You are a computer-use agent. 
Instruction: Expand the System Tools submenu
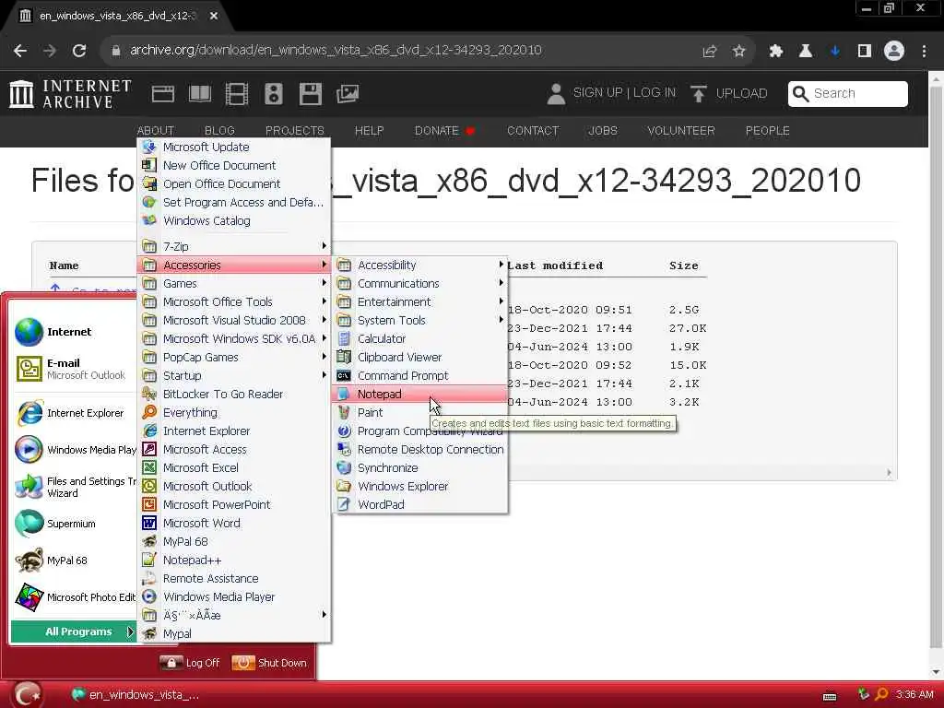[419, 320]
